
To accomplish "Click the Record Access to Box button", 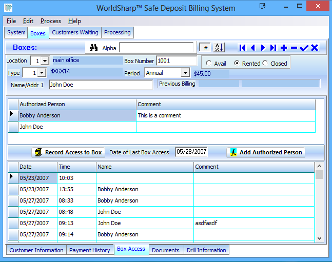I will (68, 152).
